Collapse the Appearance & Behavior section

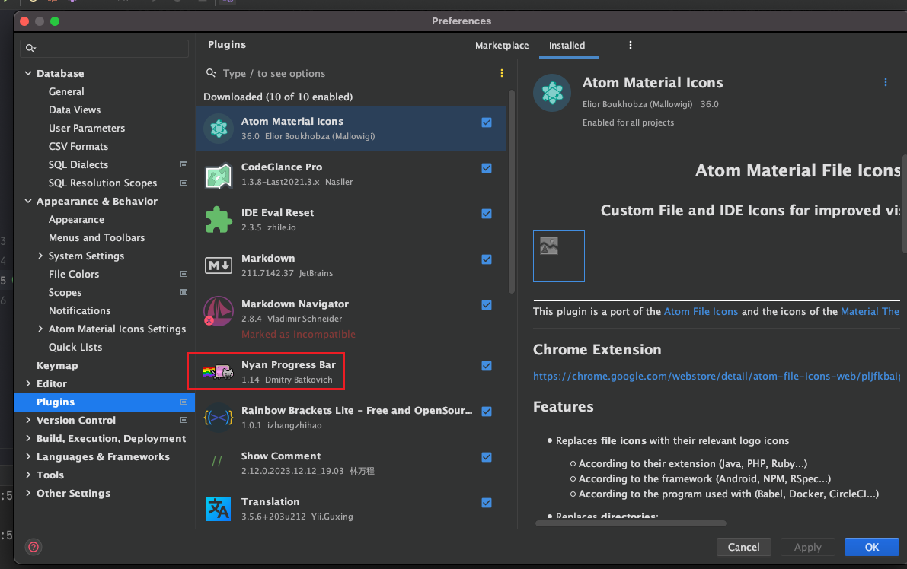[27, 201]
